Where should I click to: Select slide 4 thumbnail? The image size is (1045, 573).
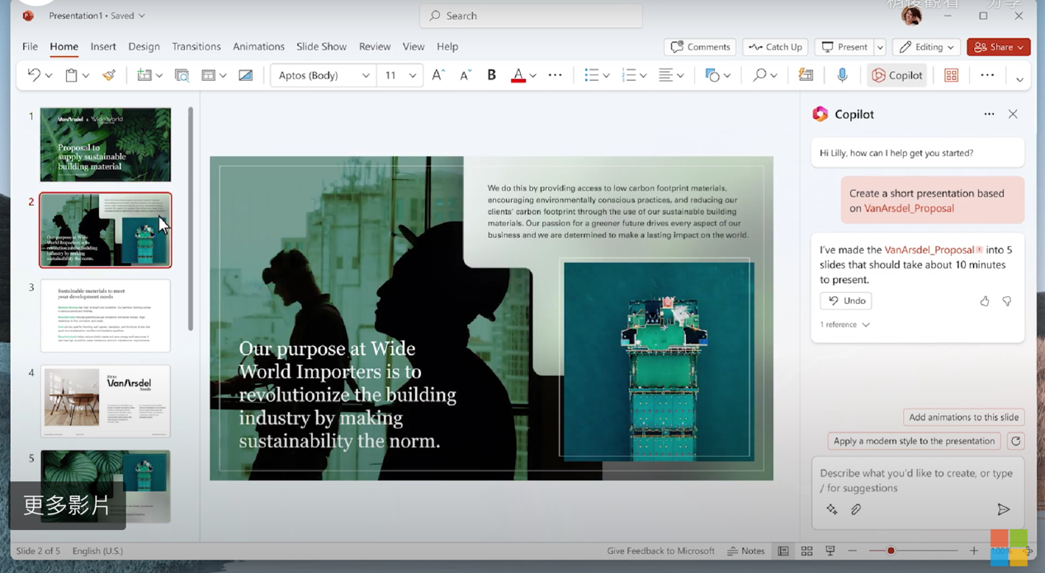(106, 400)
